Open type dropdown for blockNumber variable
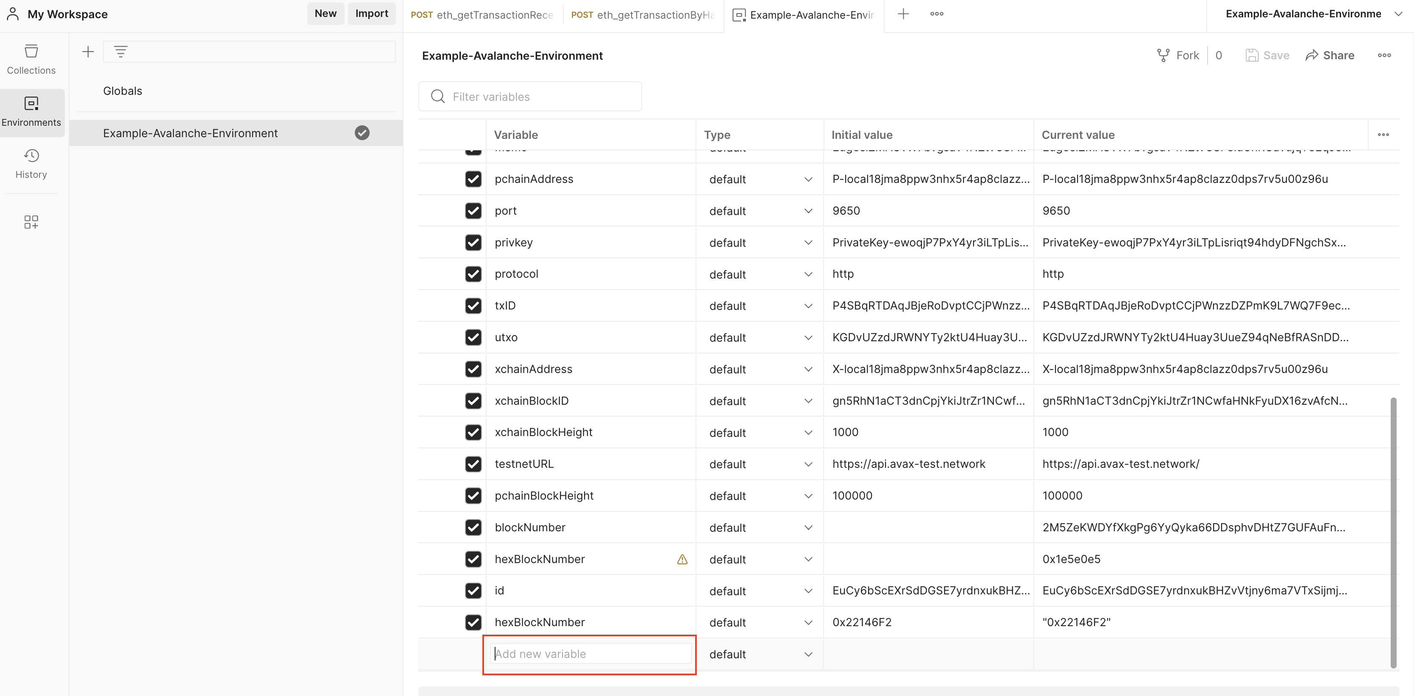 pyautogui.click(x=807, y=528)
